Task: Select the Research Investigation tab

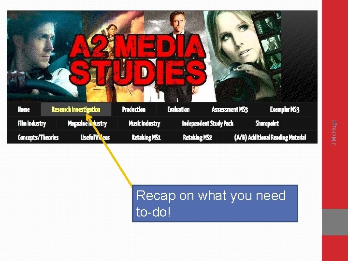Action: (x=76, y=109)
